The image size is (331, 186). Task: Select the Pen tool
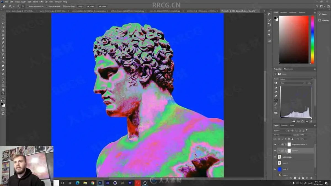[x=3, y=74]
